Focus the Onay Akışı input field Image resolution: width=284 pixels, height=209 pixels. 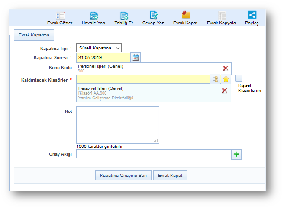(153, 154)
